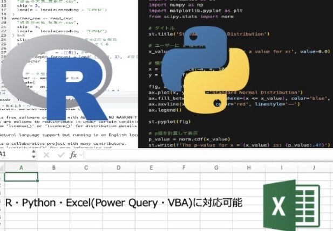Select column H header in Excel
333x231 pixels.
pyautogui.click(x=249, y=167)
